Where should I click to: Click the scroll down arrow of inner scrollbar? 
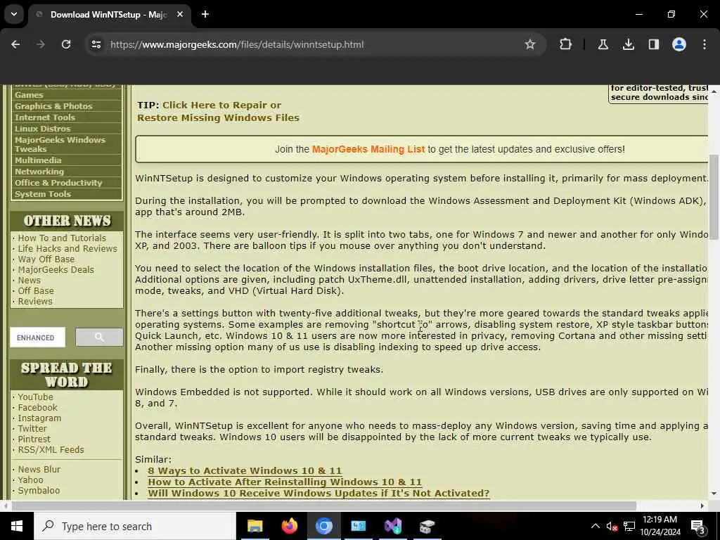click(714, 494)
